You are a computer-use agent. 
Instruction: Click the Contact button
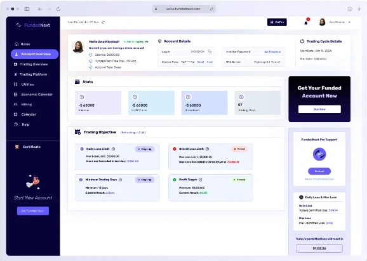pos(319,171)
